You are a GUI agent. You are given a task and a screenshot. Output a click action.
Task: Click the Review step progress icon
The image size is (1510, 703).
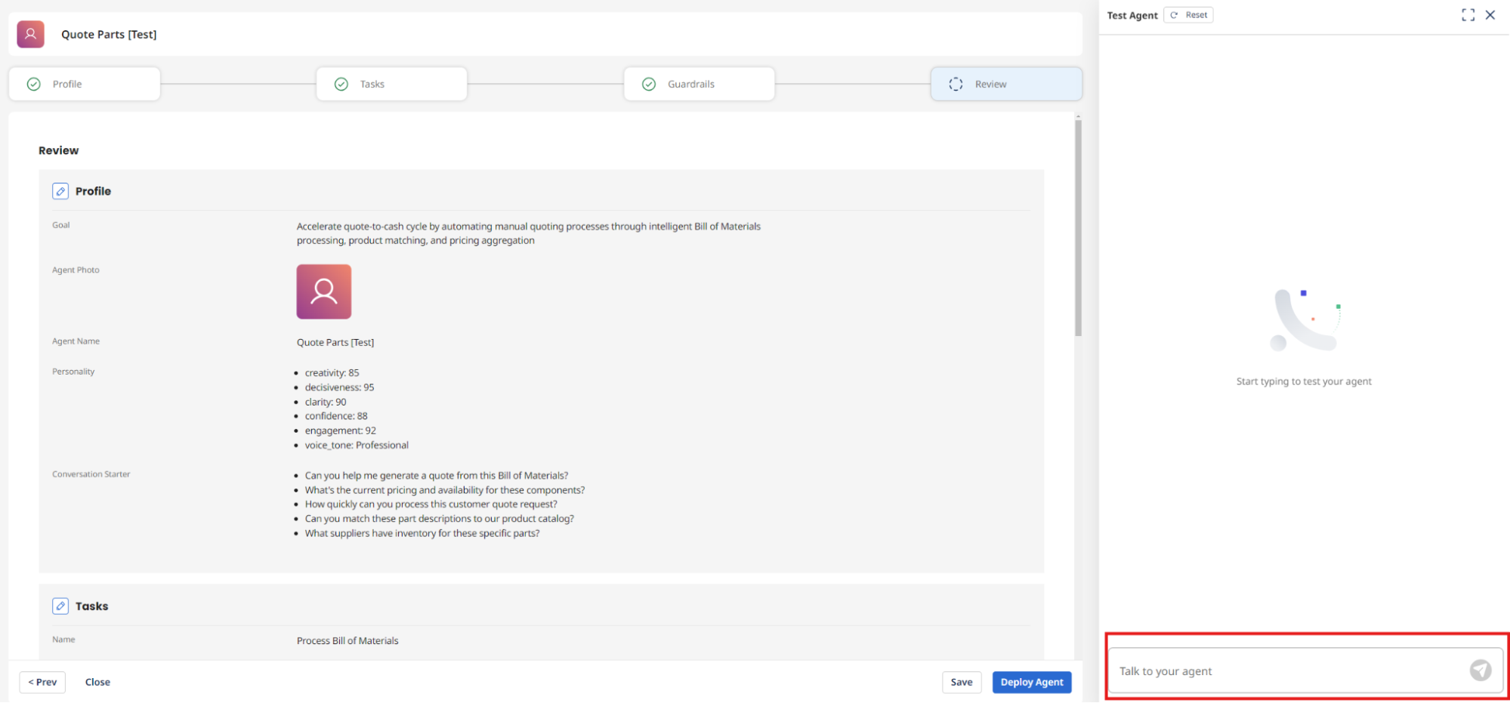click(x=956, y=85)
